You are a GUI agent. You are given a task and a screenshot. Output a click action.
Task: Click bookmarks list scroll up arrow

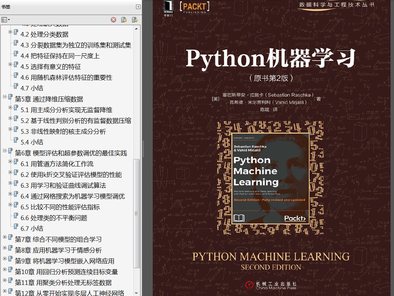pos(136,29)
